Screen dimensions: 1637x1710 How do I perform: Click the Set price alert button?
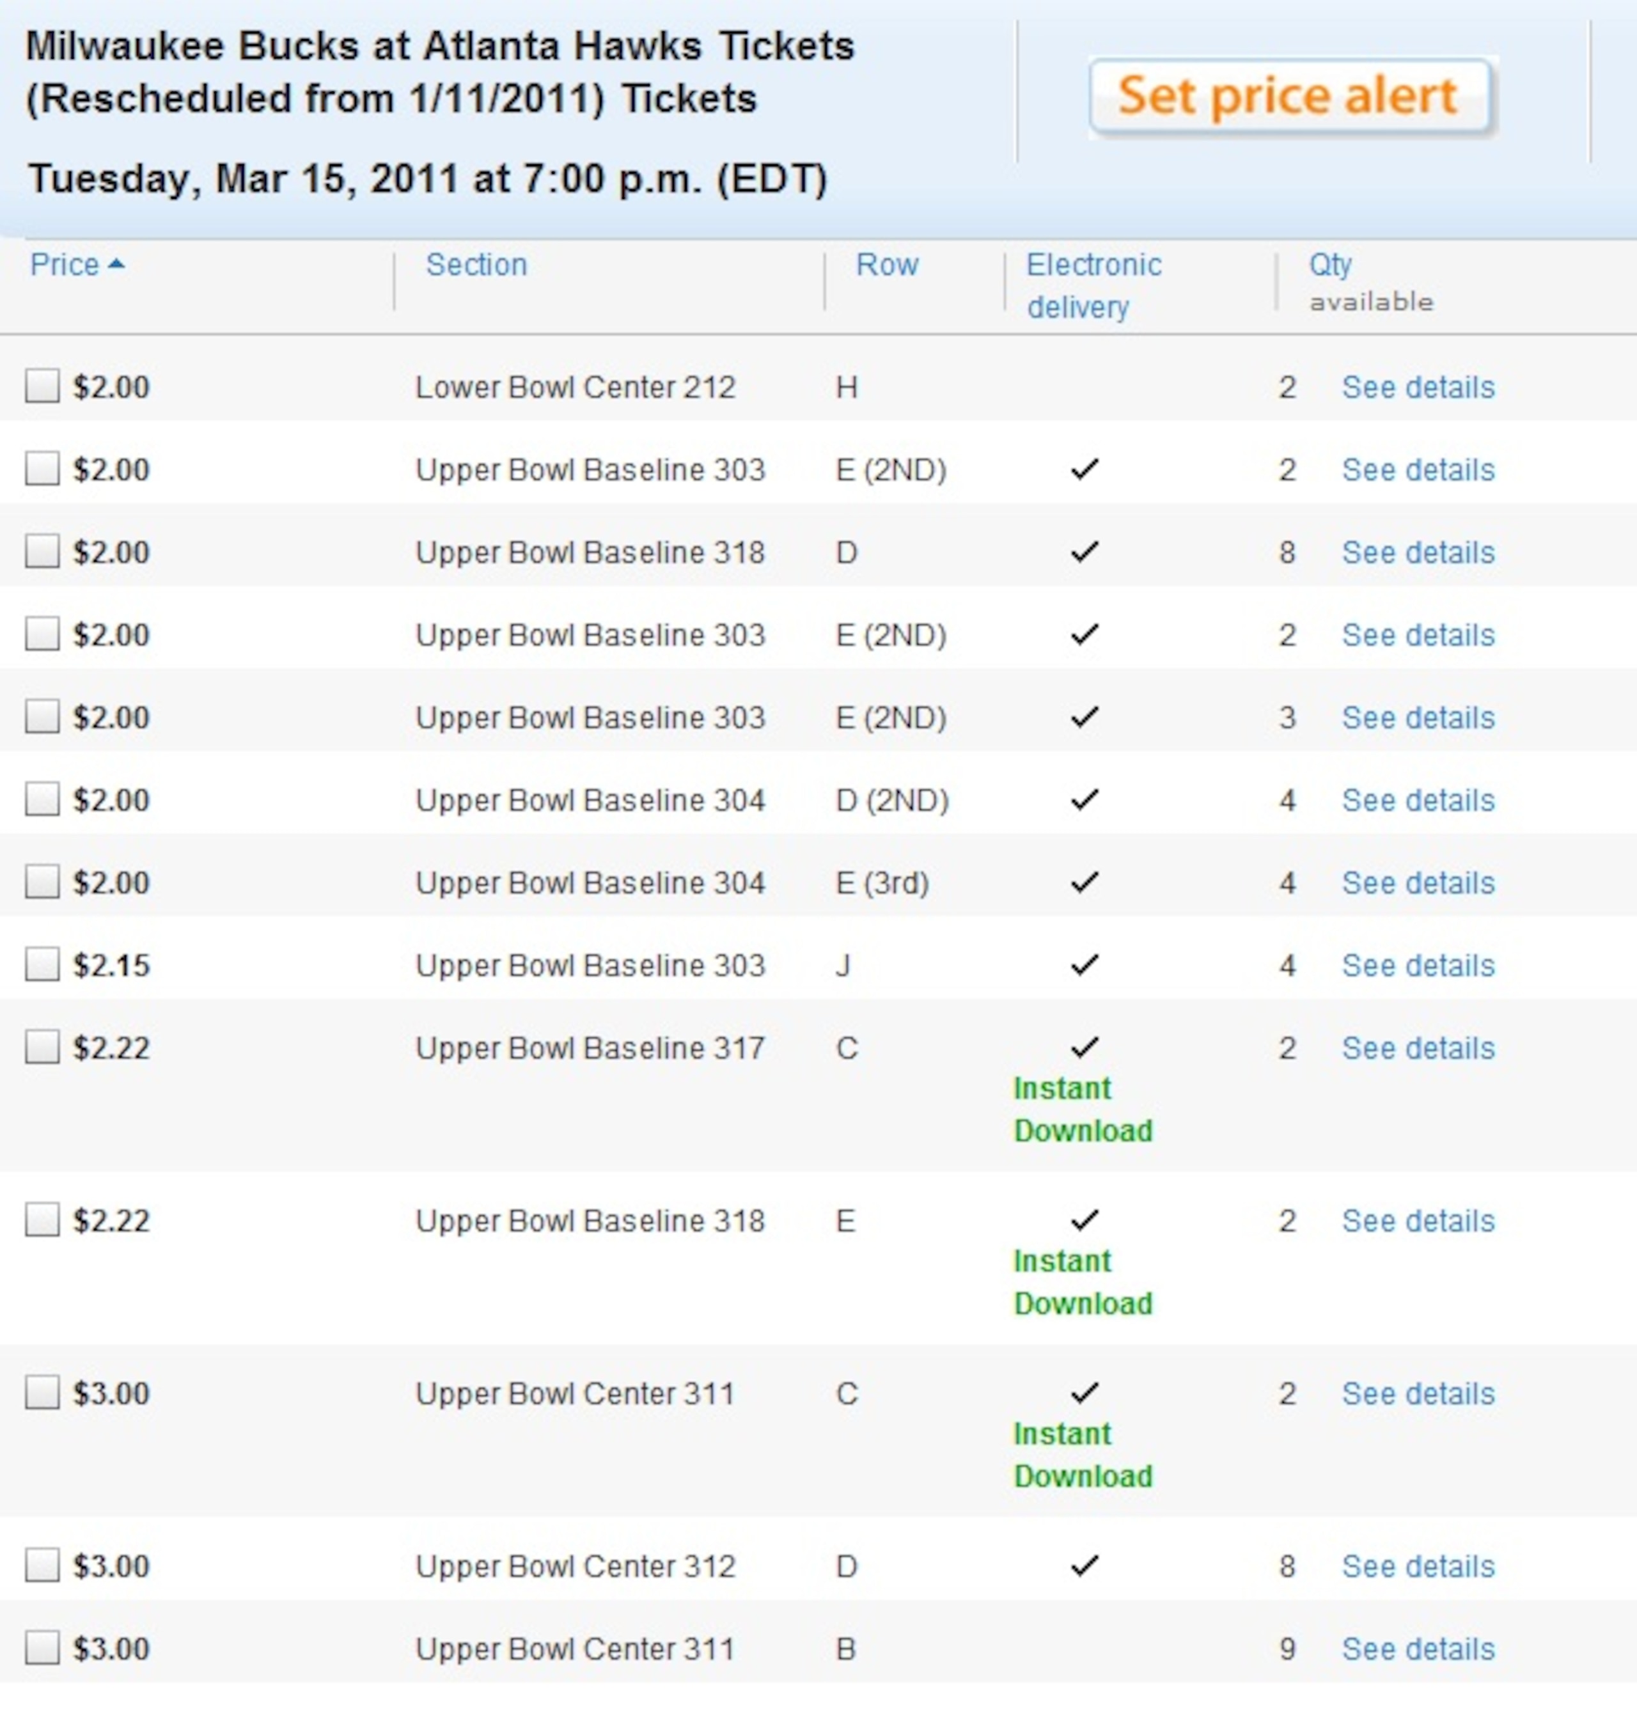[1292, 96]
